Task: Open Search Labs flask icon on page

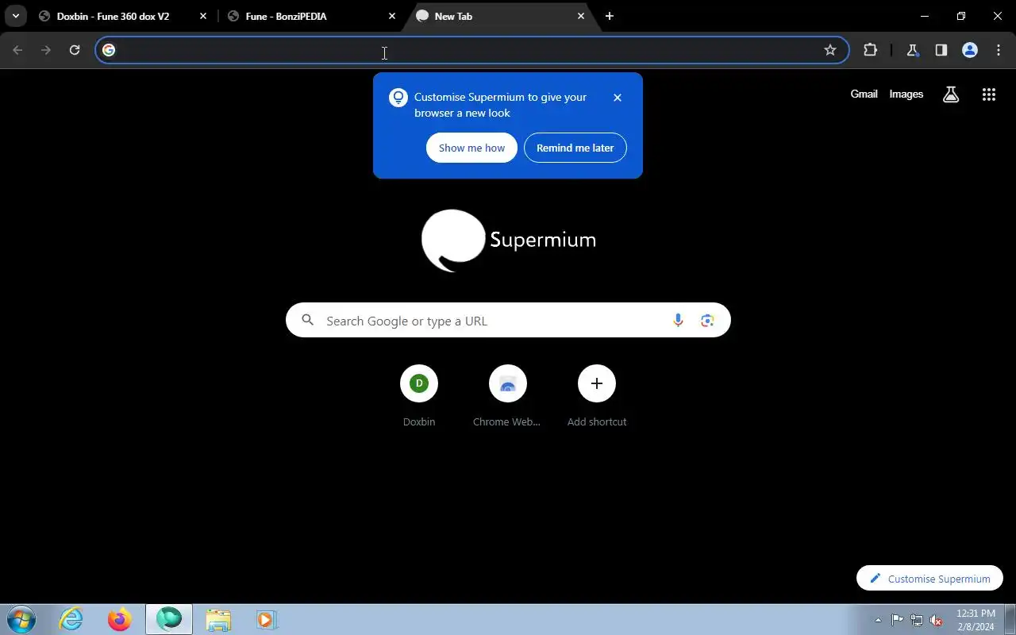Action: coord(951,94)
